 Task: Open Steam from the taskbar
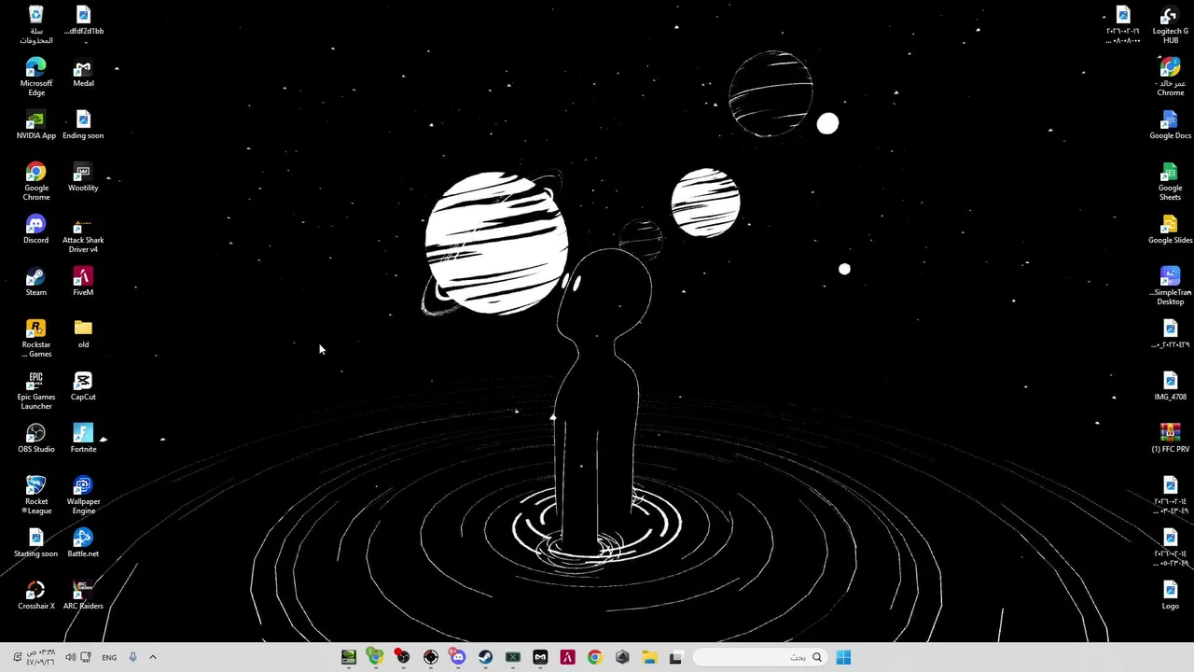[485, 657]
